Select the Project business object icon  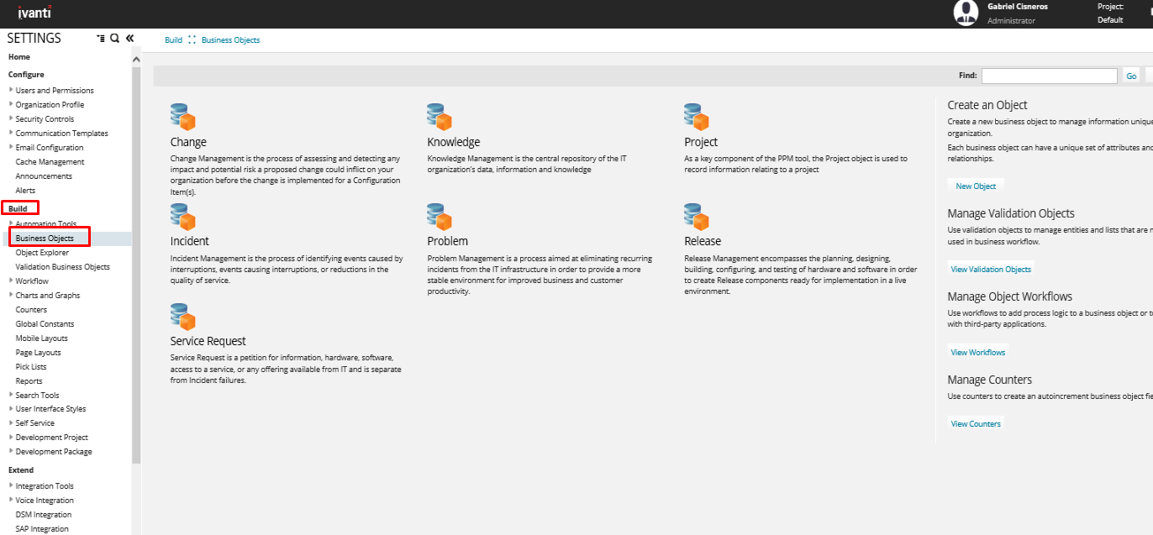pos(697,117)
